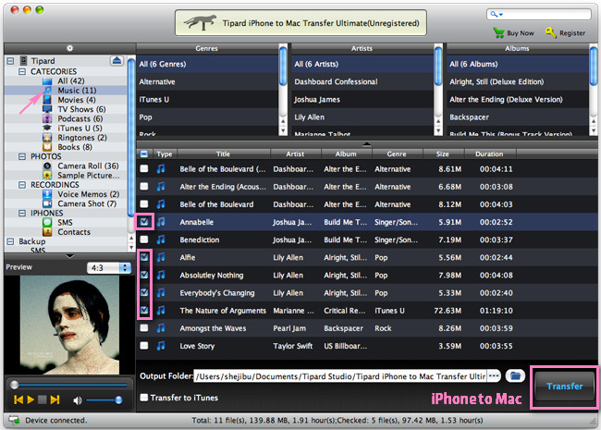The height and width of the screenshot is (430, 601).
Task: Select the TV Shows (6) category
Action: (x=81, y=109)
